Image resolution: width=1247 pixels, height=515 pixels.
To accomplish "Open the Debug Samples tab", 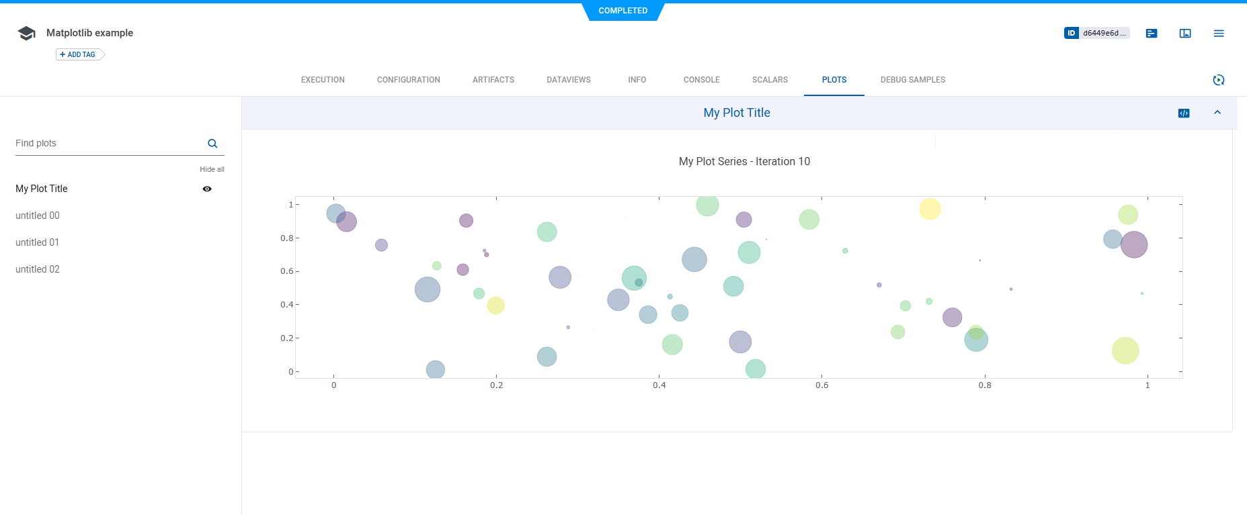I will [x=912, y=80].
